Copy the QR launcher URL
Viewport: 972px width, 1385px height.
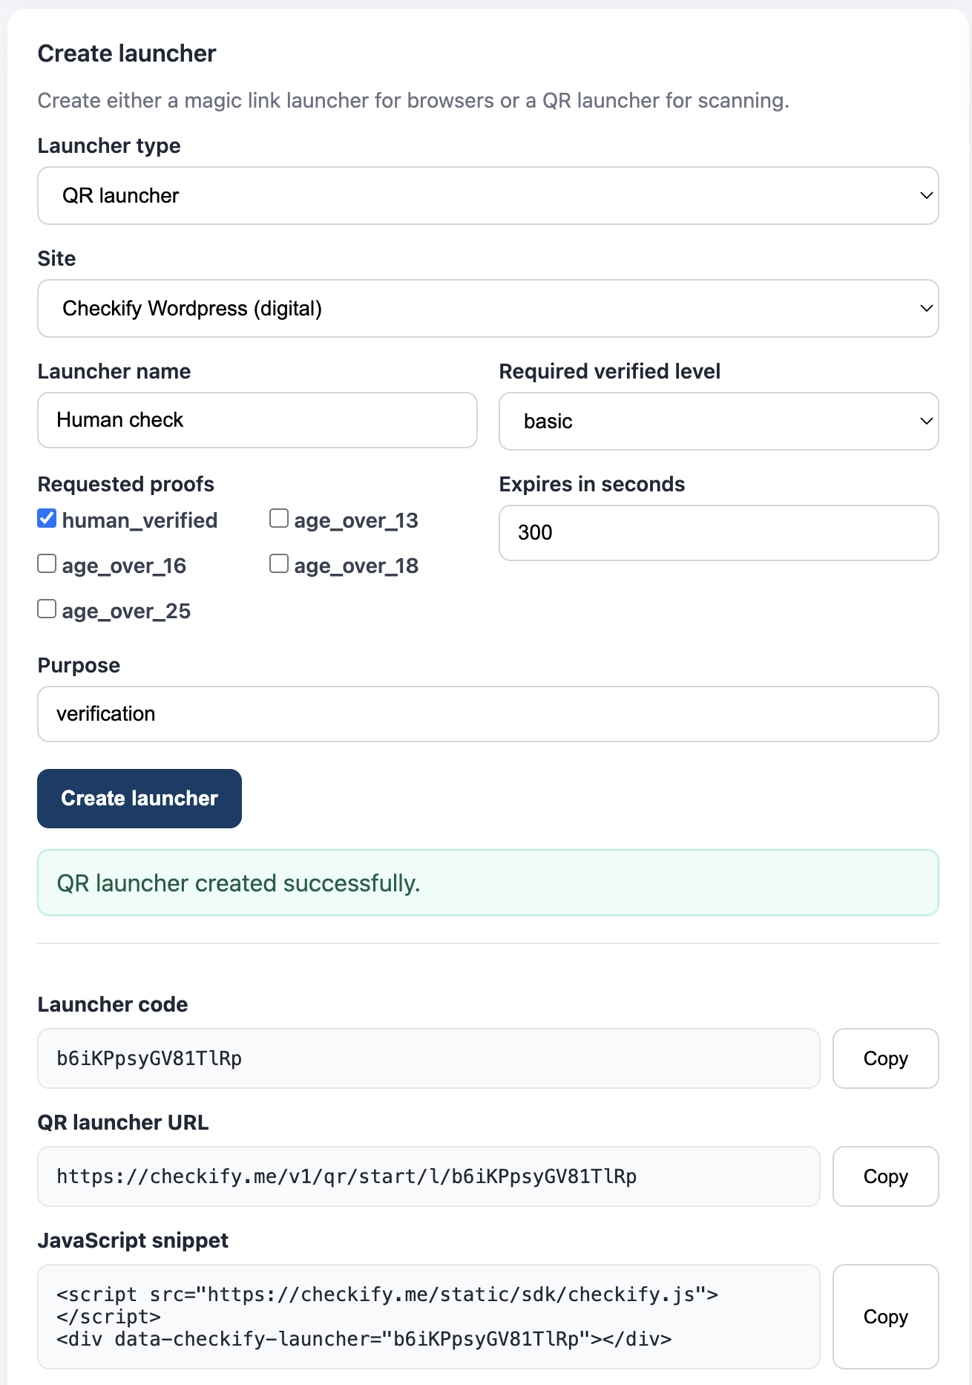click(886, 1176)
